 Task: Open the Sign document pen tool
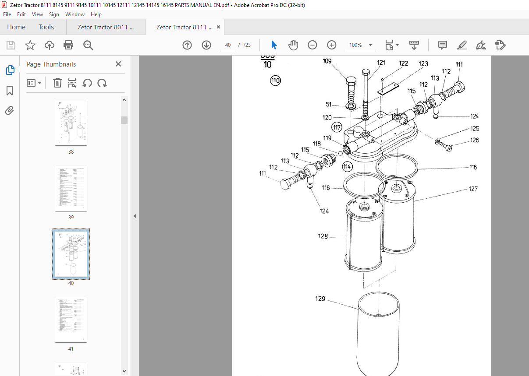(481, 45)
